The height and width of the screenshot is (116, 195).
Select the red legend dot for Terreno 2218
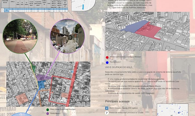click(x=107, y=57)
